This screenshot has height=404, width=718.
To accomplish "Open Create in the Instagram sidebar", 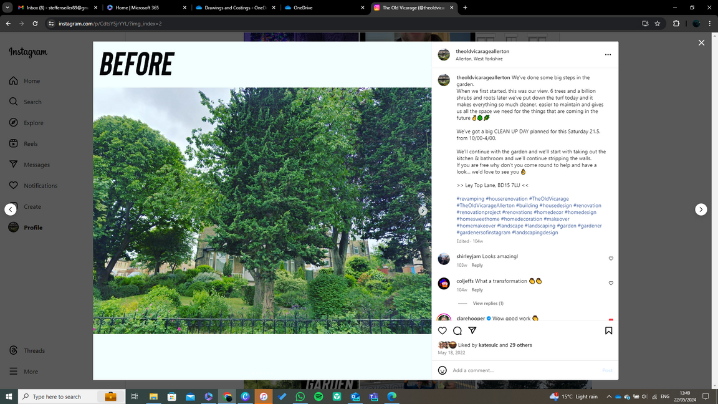I will pos(25,206).
